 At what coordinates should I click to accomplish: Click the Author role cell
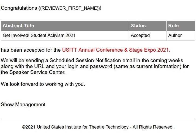pyautogui.click(x=181, y=35)
